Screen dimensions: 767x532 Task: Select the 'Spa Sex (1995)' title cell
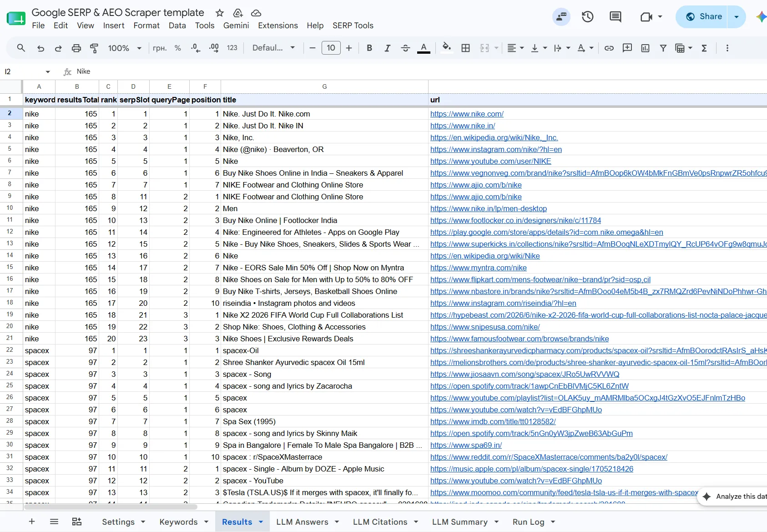[x=324, y=421]
